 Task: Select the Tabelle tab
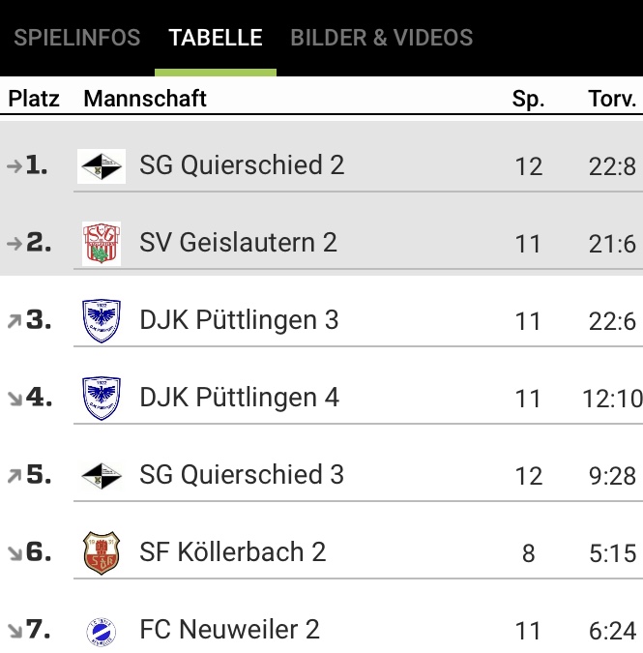216,38
